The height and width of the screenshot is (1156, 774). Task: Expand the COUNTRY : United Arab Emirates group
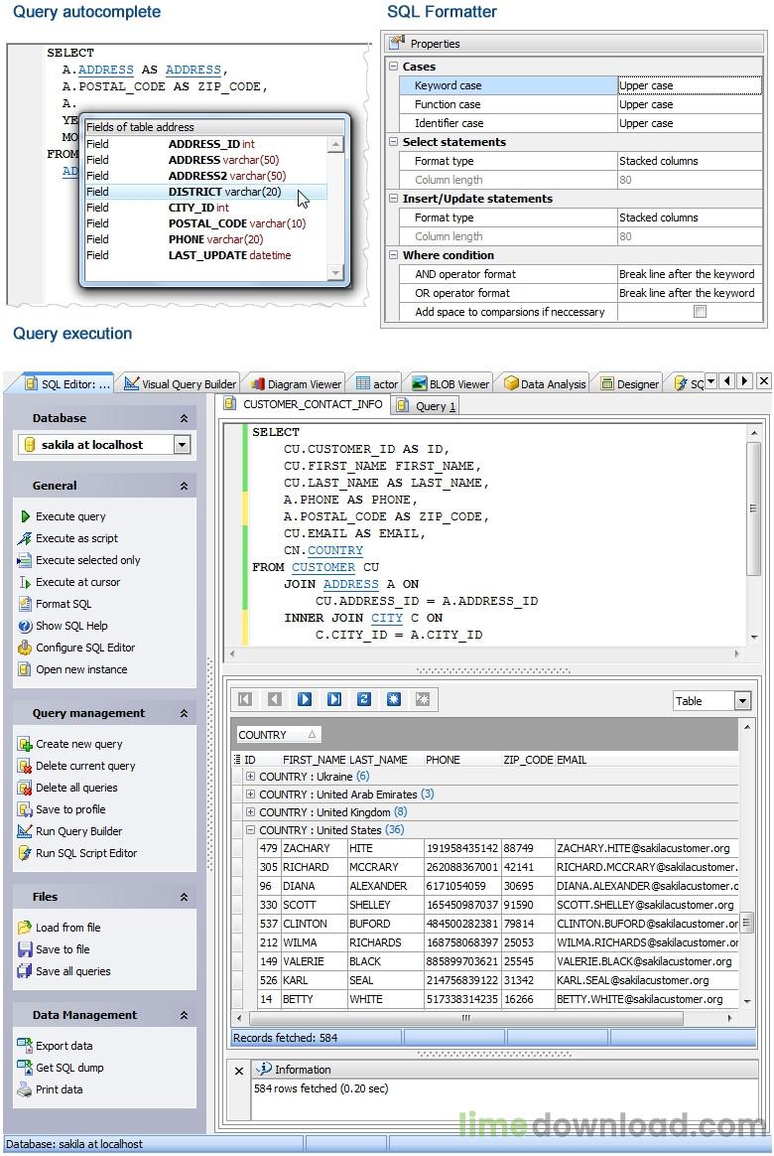250,795
